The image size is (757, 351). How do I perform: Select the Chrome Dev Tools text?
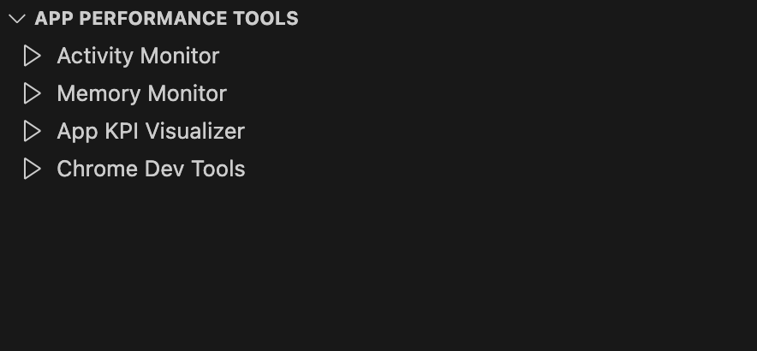151,169
